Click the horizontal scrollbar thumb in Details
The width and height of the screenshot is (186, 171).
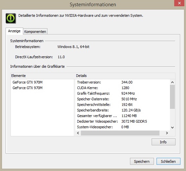point(120,133)
